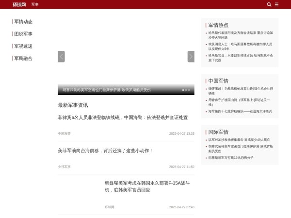Select the first carousel indicator dot

click(x=183, y=90)
